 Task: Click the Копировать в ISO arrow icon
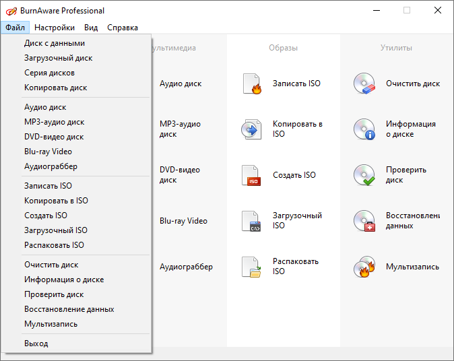251,129
